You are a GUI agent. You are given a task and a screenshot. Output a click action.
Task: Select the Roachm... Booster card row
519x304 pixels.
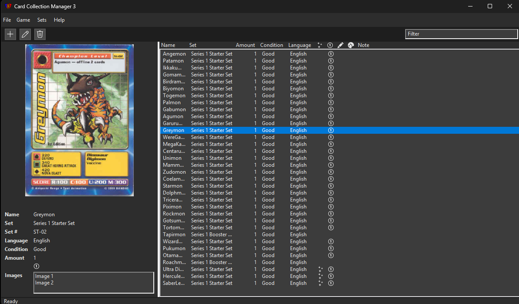coord(339,262)
